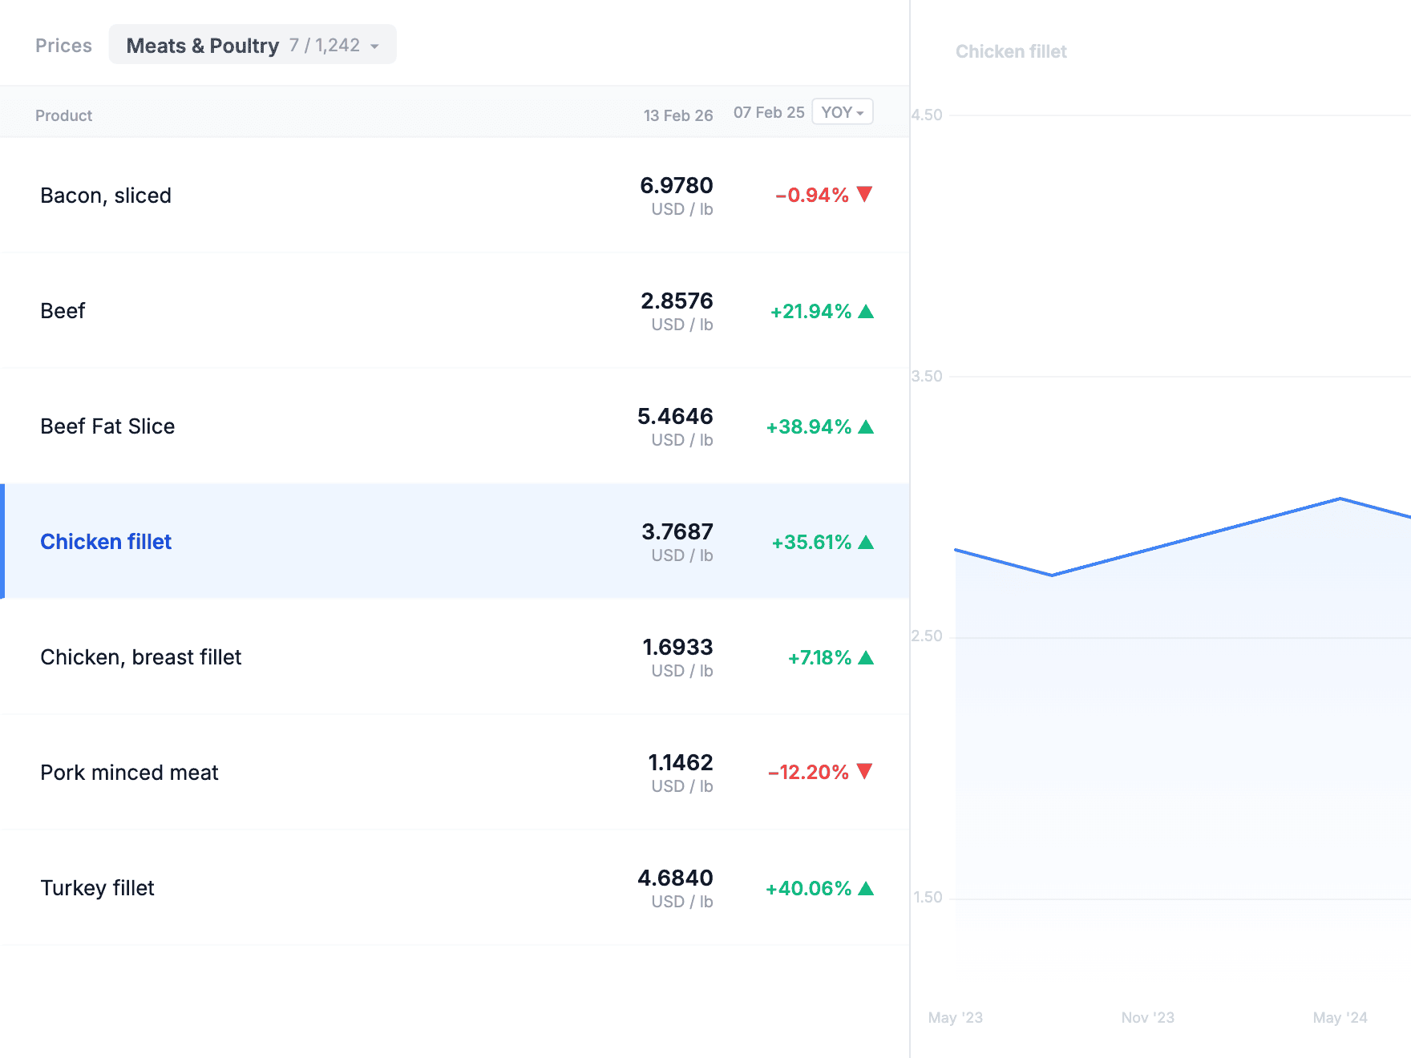This screenshot has width=1411, height=1058.
Task: Click the green triangle for Chicken, breast fillet
Action: 867,657
